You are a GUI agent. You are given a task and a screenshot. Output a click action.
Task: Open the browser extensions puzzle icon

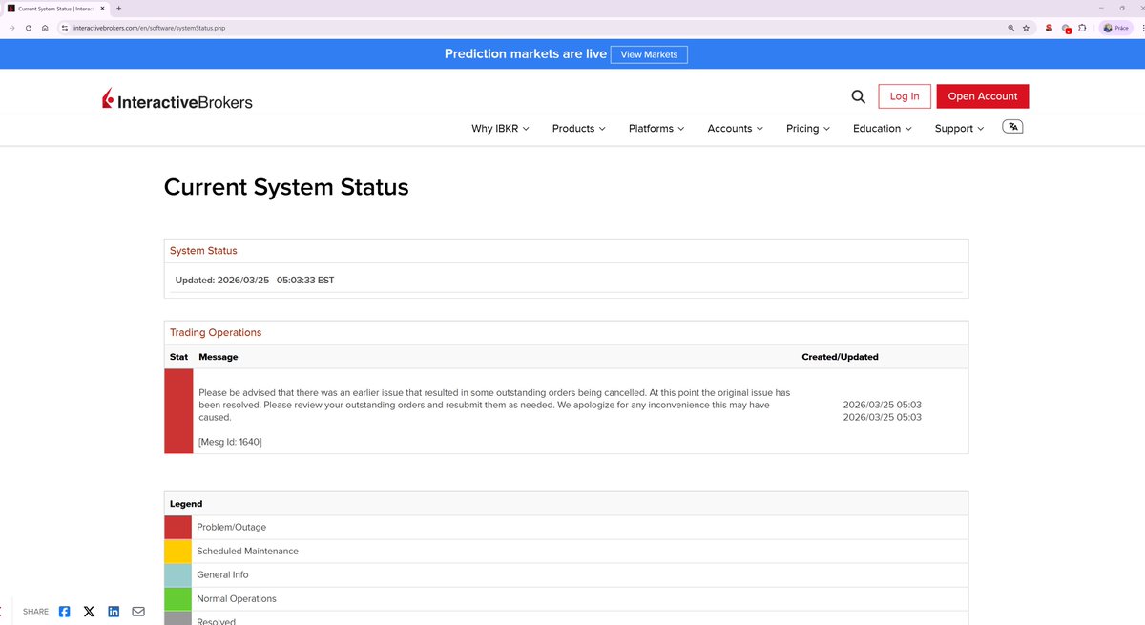coord(1082,28)
